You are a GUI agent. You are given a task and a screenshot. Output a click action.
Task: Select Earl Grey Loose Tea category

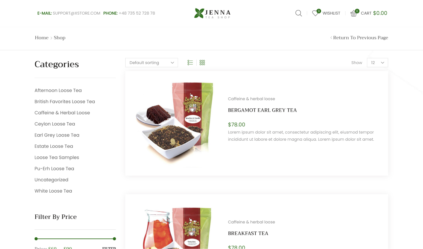tap(57, 135)
